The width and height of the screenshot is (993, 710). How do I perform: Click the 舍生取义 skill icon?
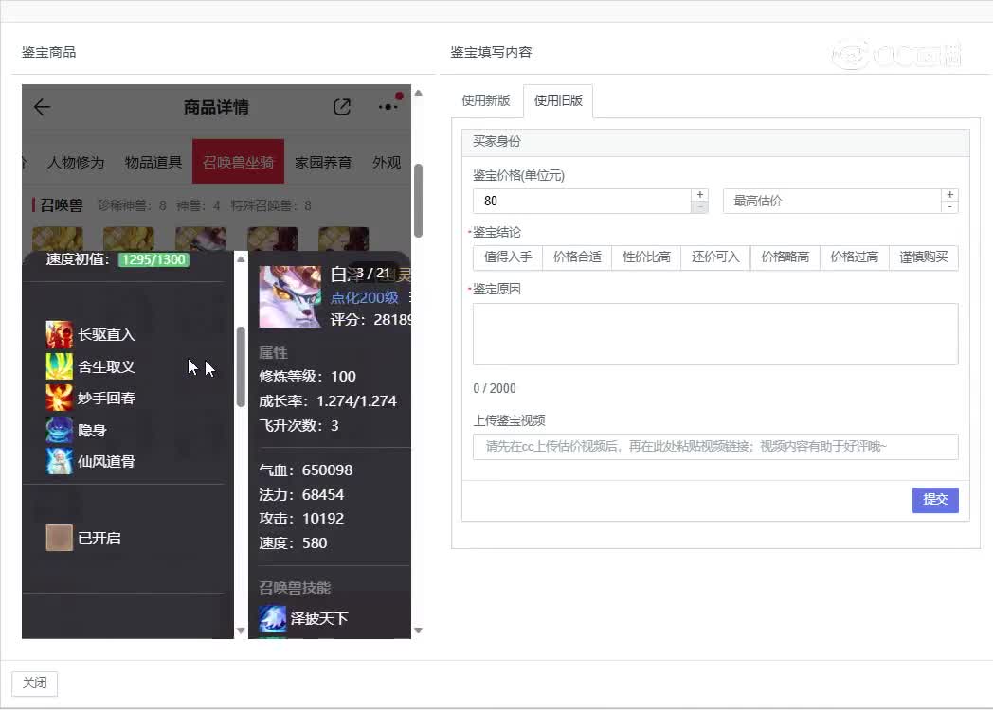[60, 366]
